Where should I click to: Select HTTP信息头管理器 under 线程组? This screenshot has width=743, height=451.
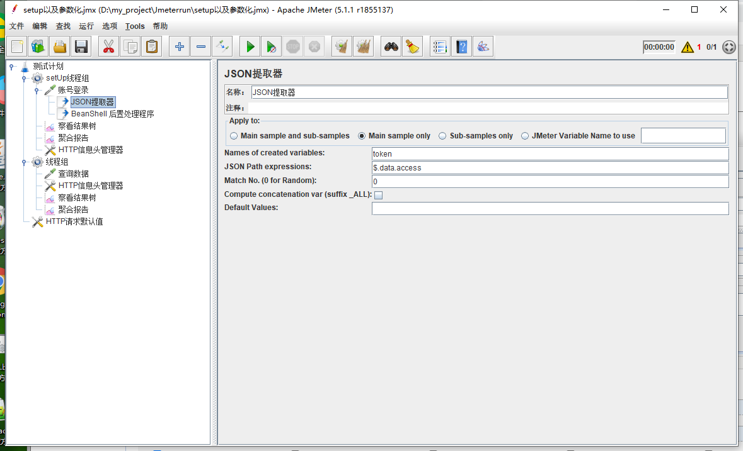[x=91, y=186]
